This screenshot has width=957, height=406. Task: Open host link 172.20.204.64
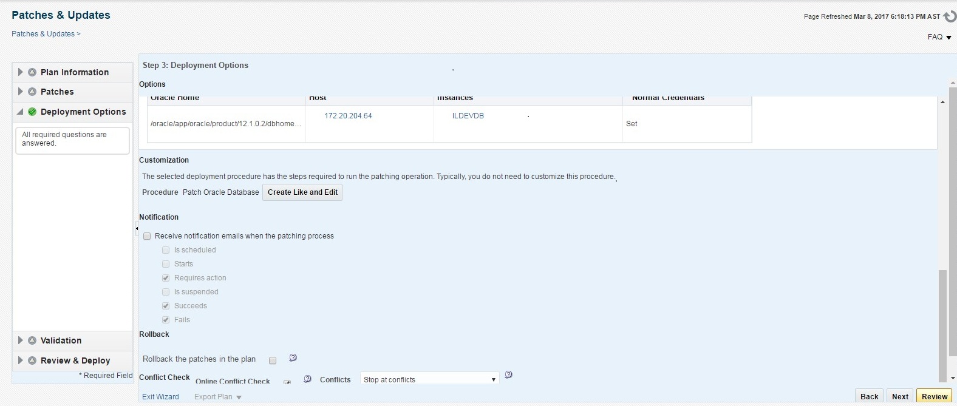[348, 115]
